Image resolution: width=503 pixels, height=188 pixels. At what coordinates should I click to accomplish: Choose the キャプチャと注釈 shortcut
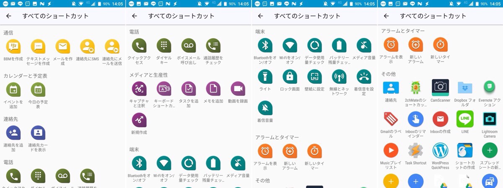pos(139,89)
